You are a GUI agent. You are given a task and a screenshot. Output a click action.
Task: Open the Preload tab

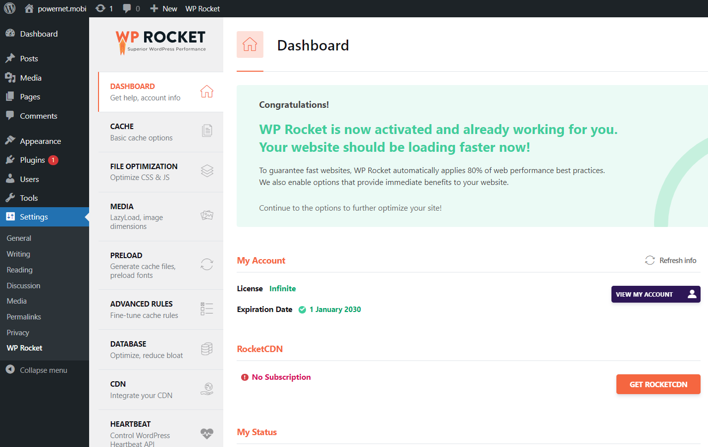(161, 266)
